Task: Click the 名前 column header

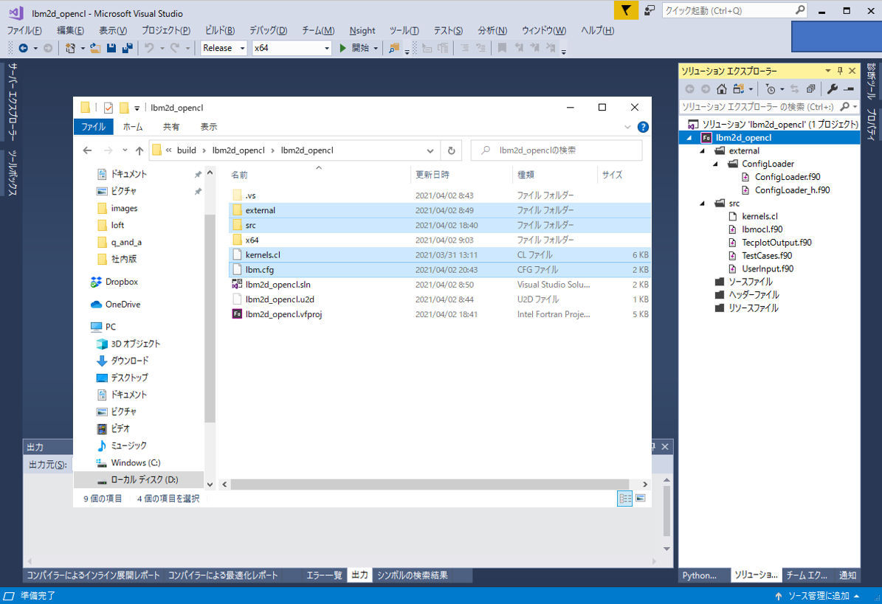Action: (239, 175)
